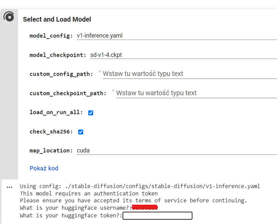Click the map_location label
Image resolution: width=277 pixels, height=224 pixels.
[x=51, y=151]
